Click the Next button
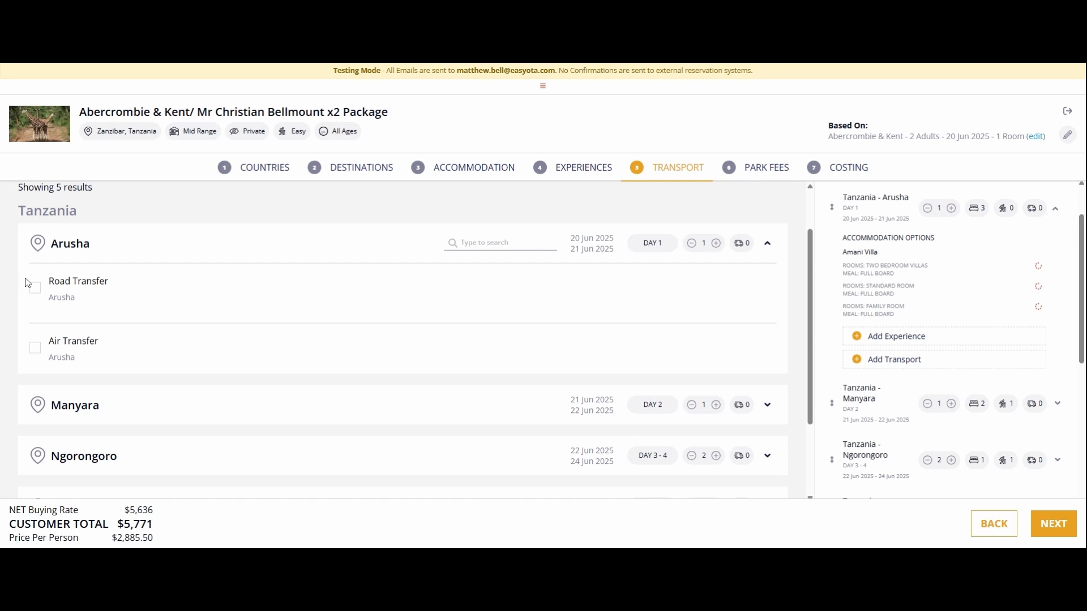Screen dimensions: 1087x611 point(1054,524)
